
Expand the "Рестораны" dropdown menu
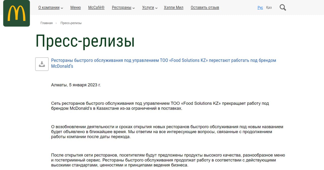pos(123,8)
